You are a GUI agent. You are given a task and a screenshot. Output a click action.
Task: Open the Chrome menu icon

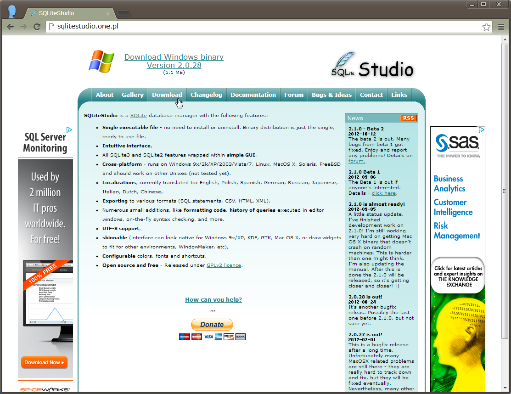[x=501, y=27]
